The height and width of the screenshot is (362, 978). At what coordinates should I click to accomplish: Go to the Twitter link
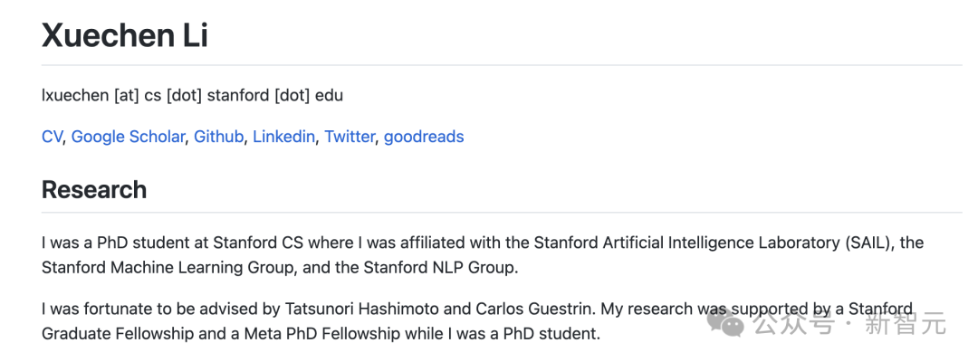pos(350,137)
